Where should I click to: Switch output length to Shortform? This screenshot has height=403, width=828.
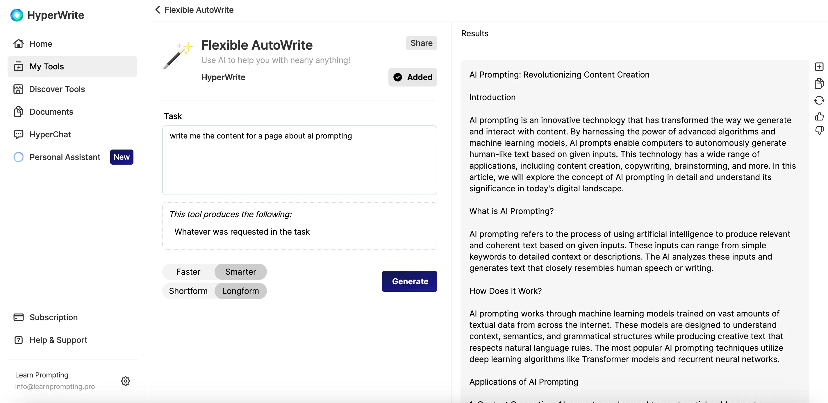coord(188,291)
